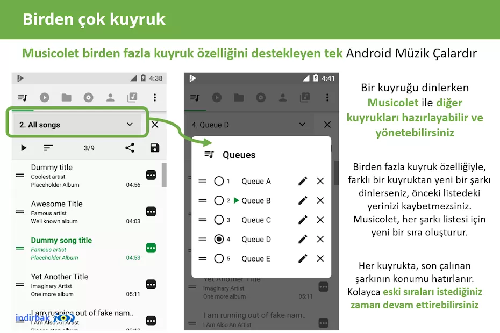500x333 pixels.
Task: Select the 'Dummy title' song
Action: [87, 176]
